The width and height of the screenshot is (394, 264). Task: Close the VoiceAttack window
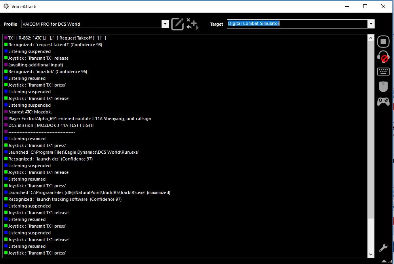[x=383, y=6]
